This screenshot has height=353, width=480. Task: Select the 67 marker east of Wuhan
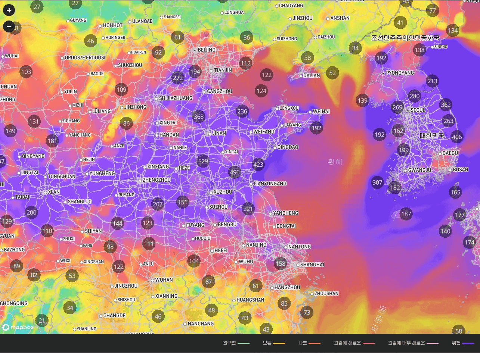click(x=208, y=282)
